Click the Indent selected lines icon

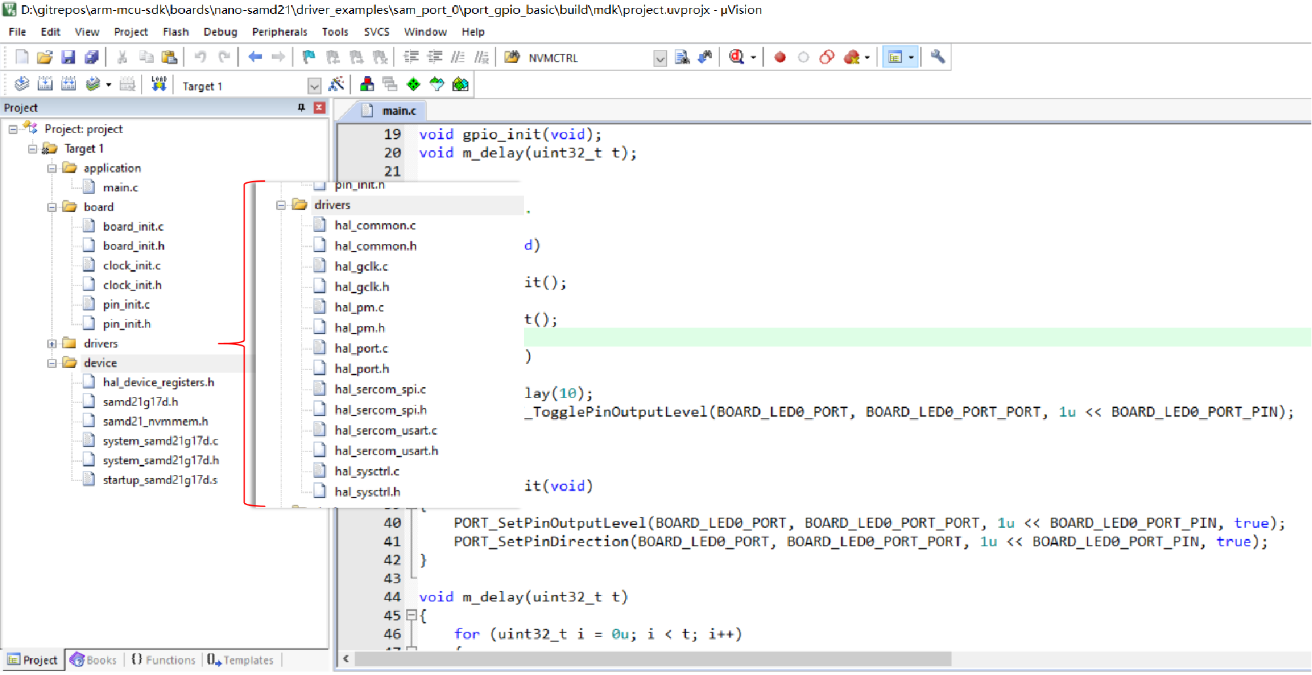pyautogui.click(x=411, y=58)
